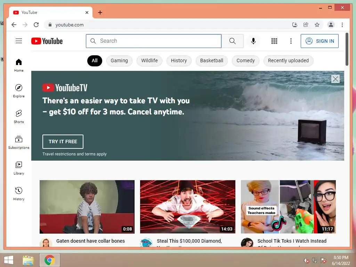Dismiss the YouTube TV banner
The image size is (356, 267).
click(335, 79)
